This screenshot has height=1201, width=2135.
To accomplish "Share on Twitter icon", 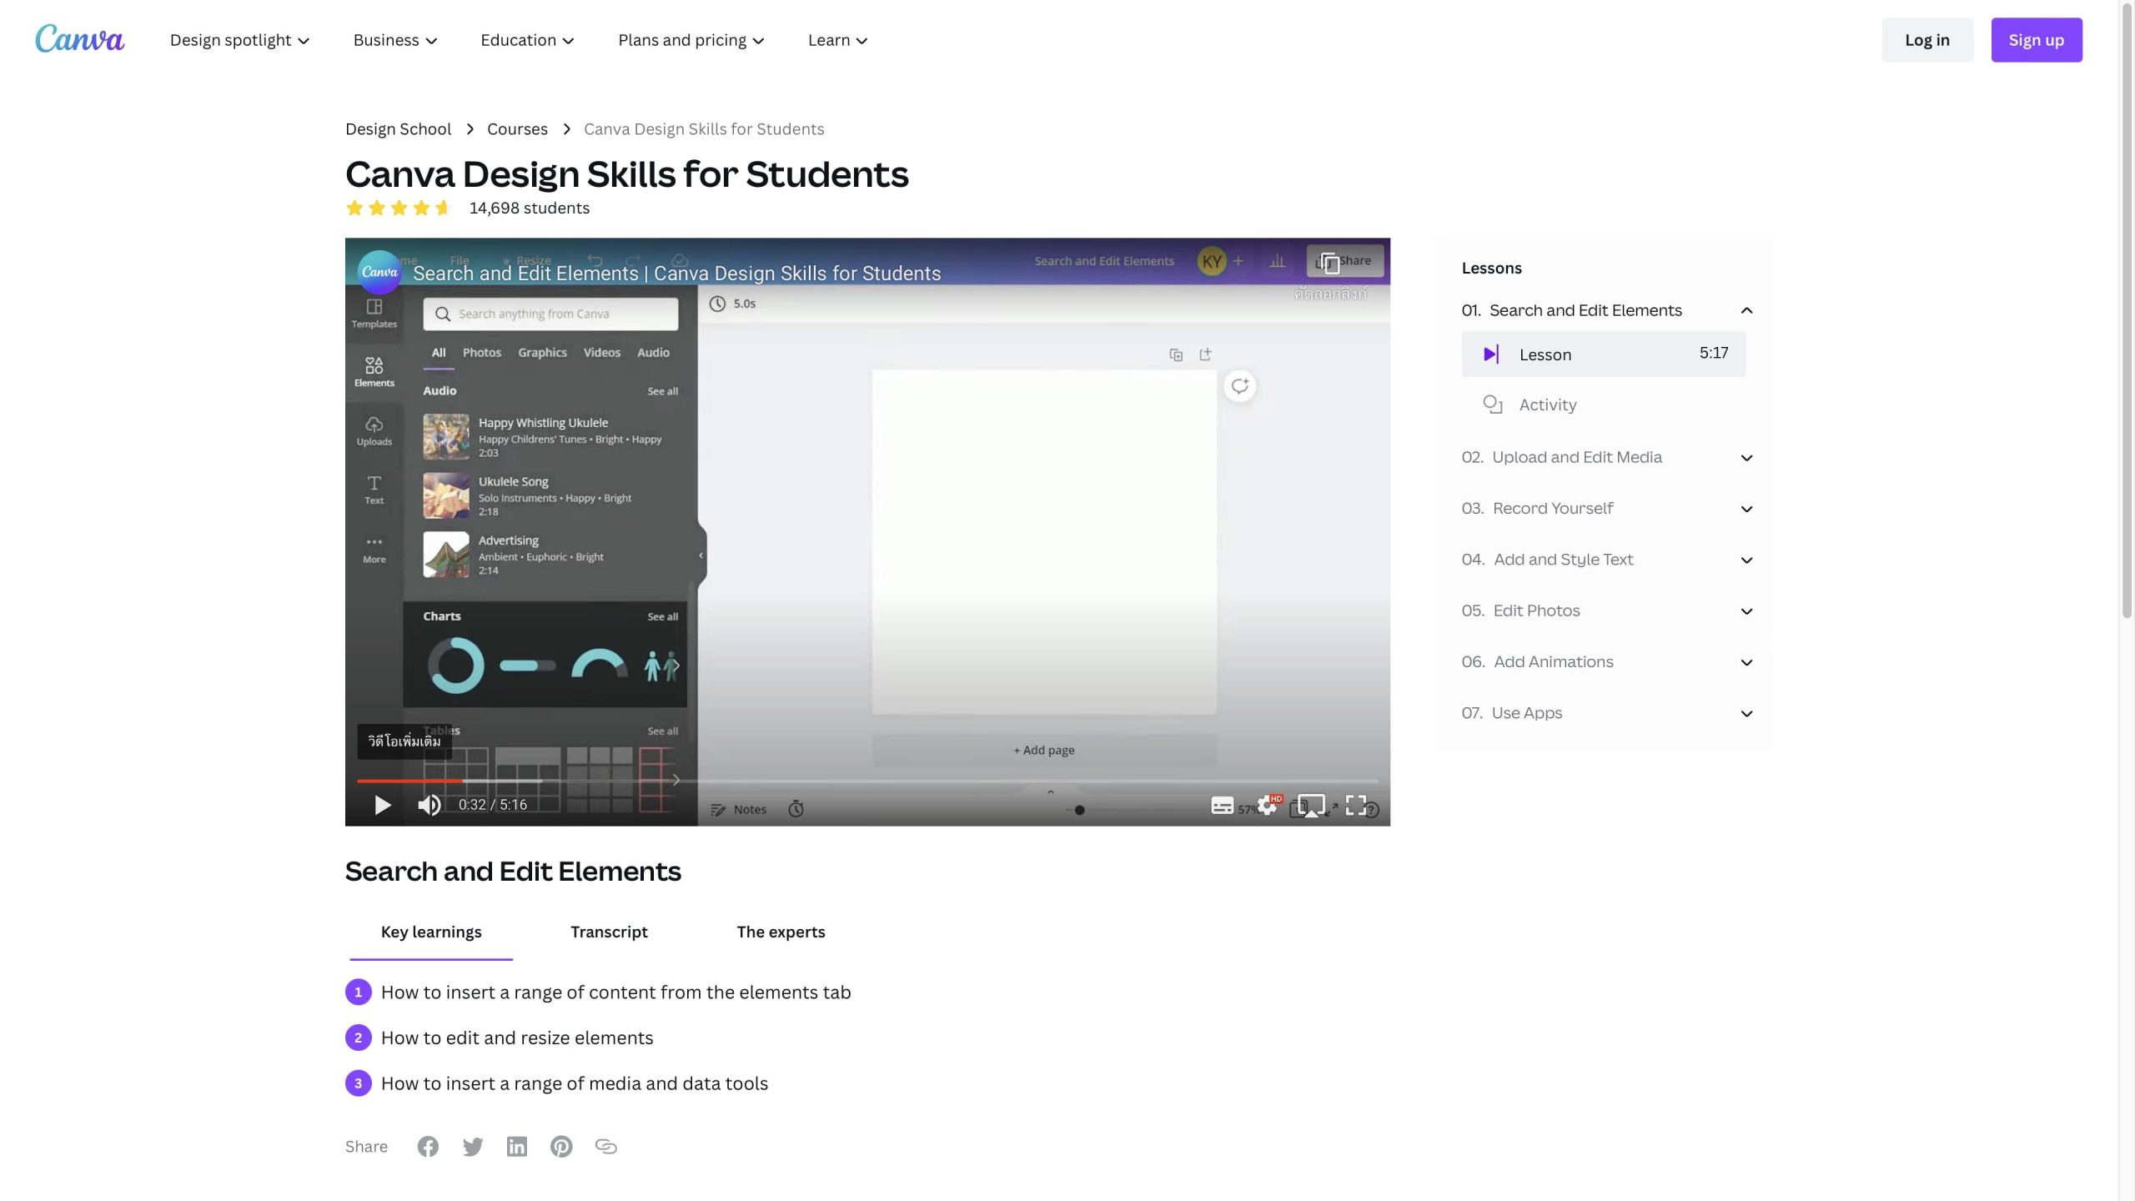I will [x=473, y=1147].
